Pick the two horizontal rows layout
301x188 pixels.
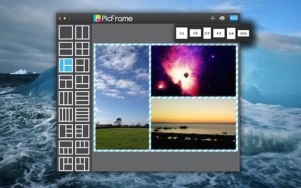coord(66,49)
